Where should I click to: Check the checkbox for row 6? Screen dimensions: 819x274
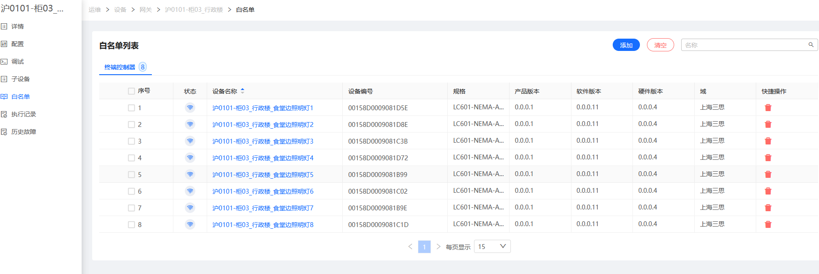click(131, 191)
